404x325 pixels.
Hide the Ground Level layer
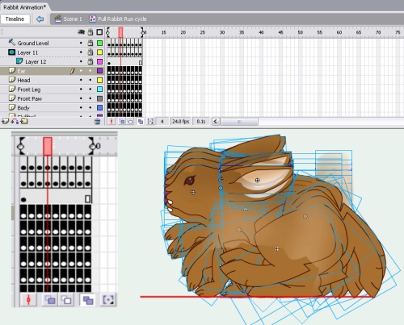pos(81,43)
